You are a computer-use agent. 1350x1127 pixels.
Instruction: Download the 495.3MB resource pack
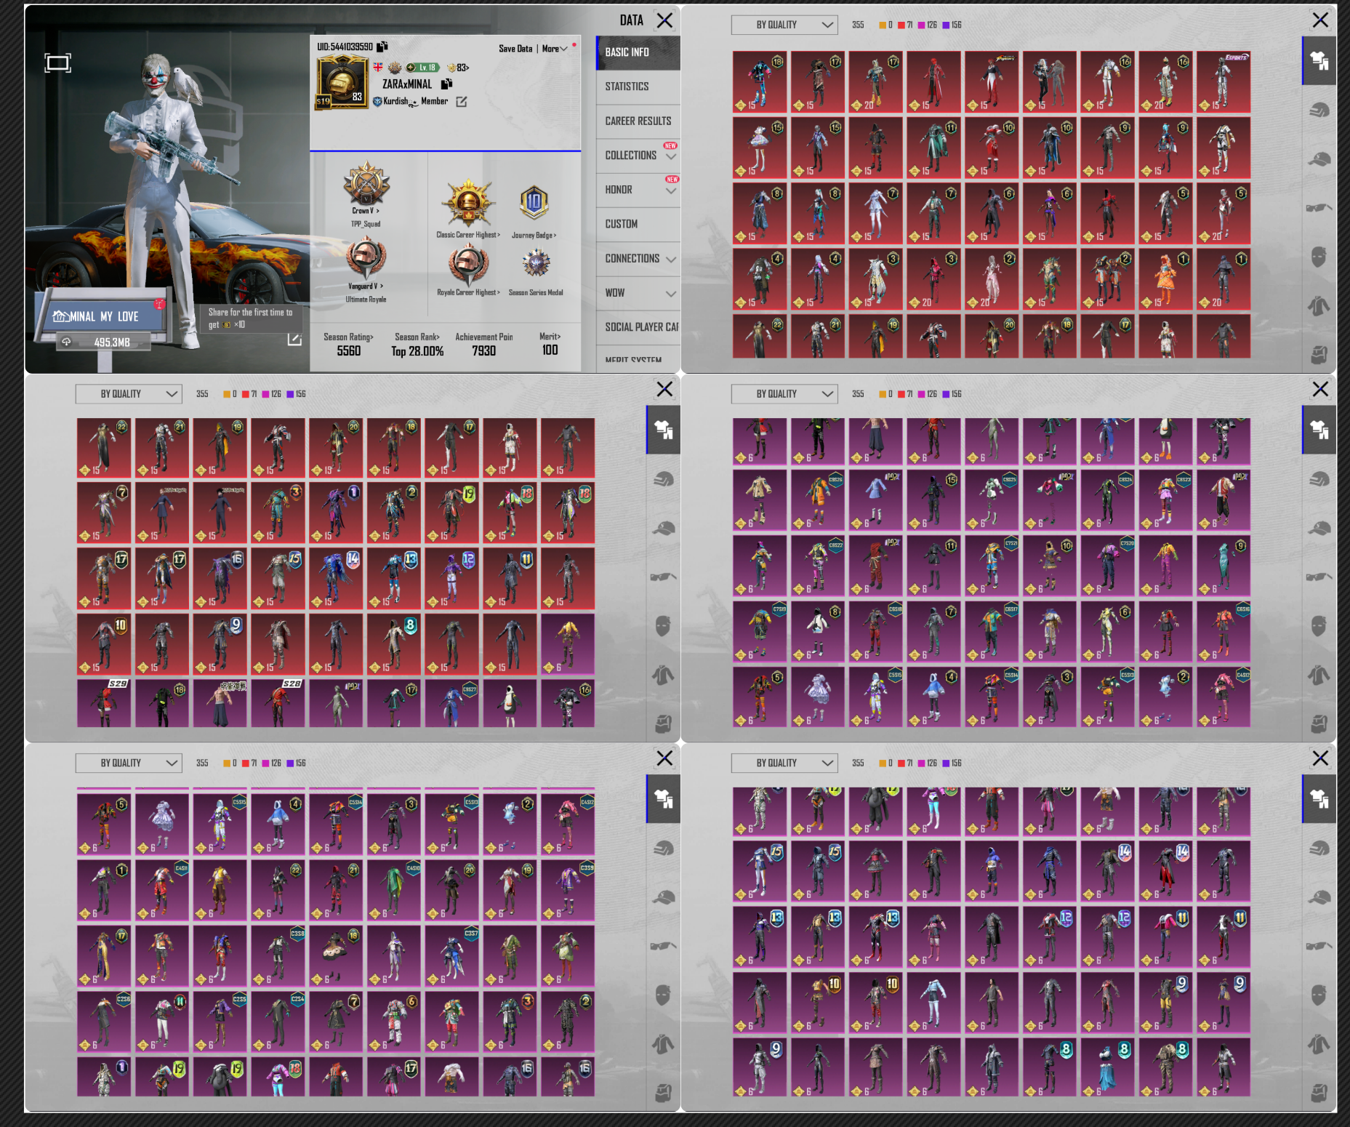click(x=103, y=342)
